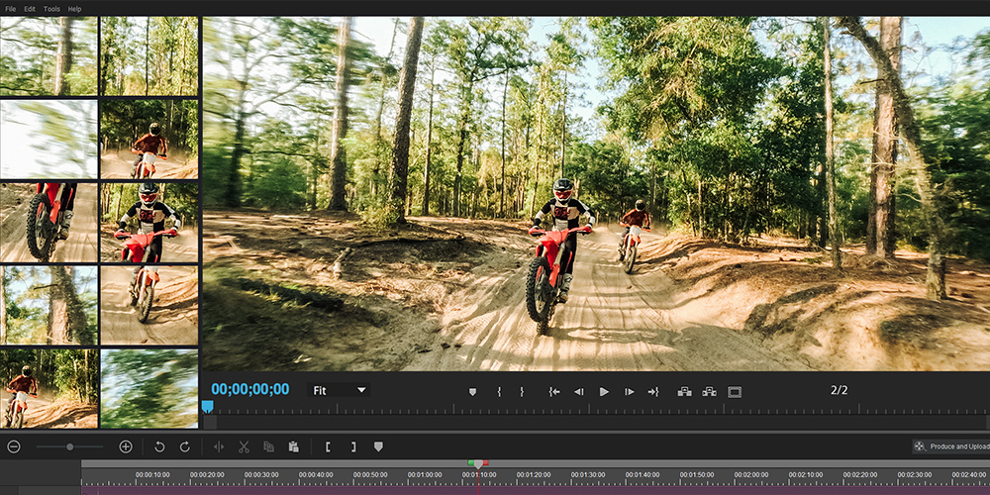This screenshot has height=495, width=990.
Task: Undo the last edit
Action: tap(159, 447)
